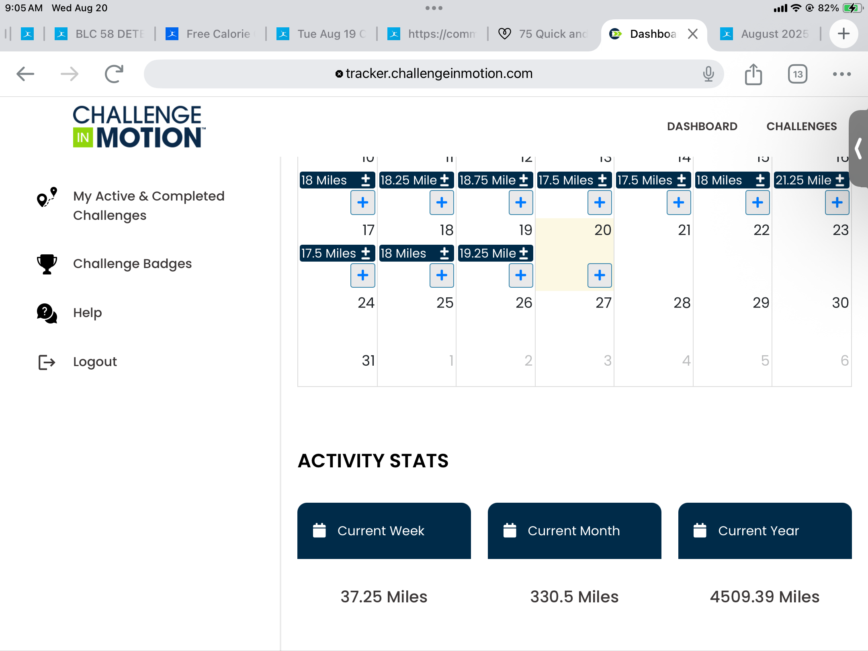
Task: Add an activity under the 18.25 Mile entry
Action: pos(442,203)
